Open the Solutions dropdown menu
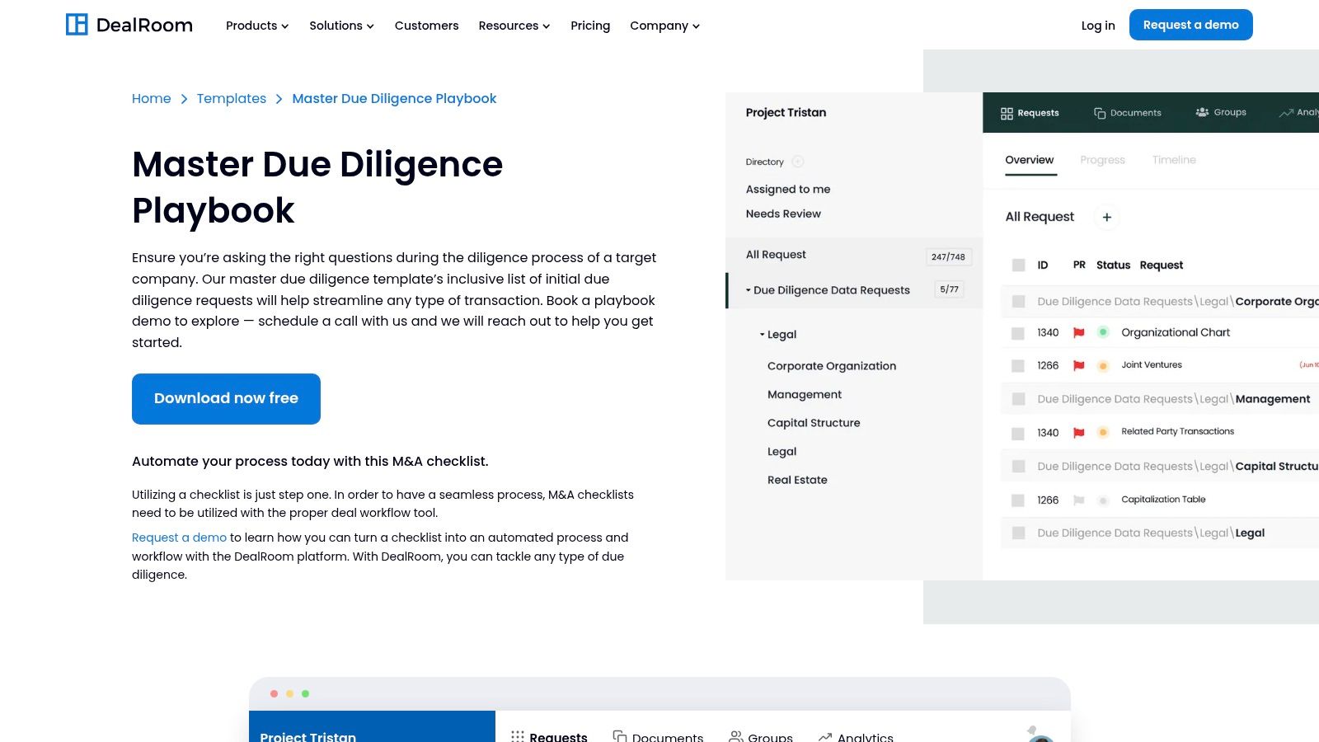This screenshot has height=742, width=1319. [x=341, y=26]
